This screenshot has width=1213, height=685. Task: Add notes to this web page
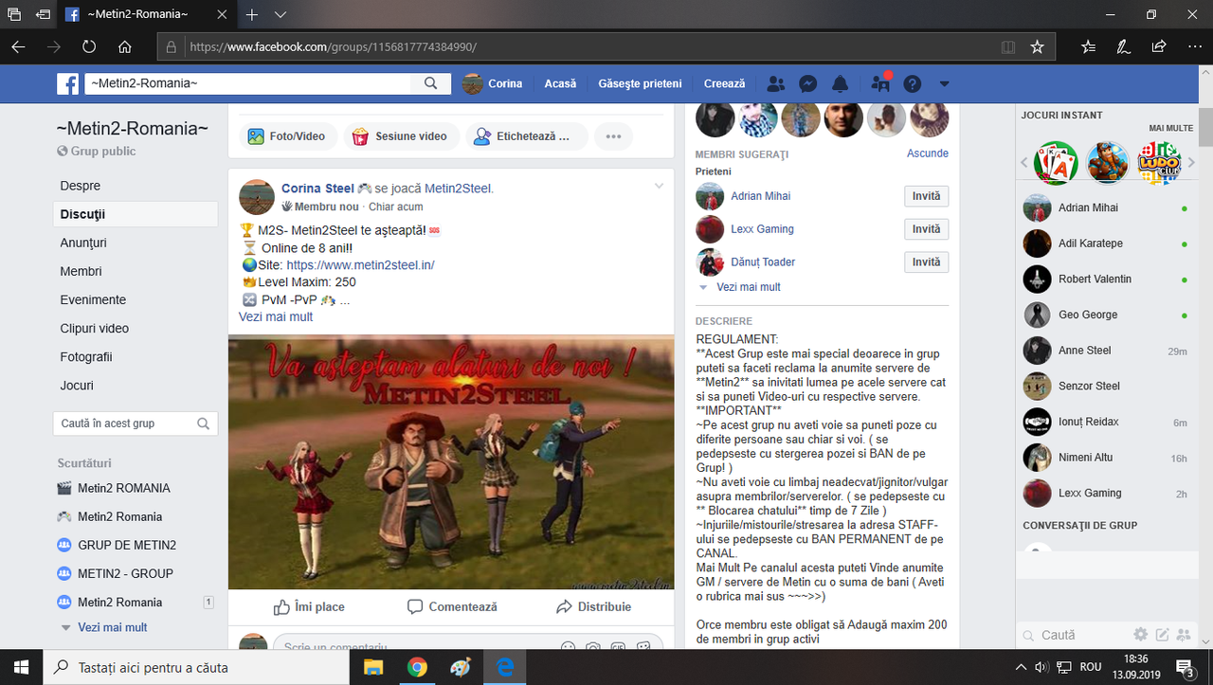pos(1123,46)
